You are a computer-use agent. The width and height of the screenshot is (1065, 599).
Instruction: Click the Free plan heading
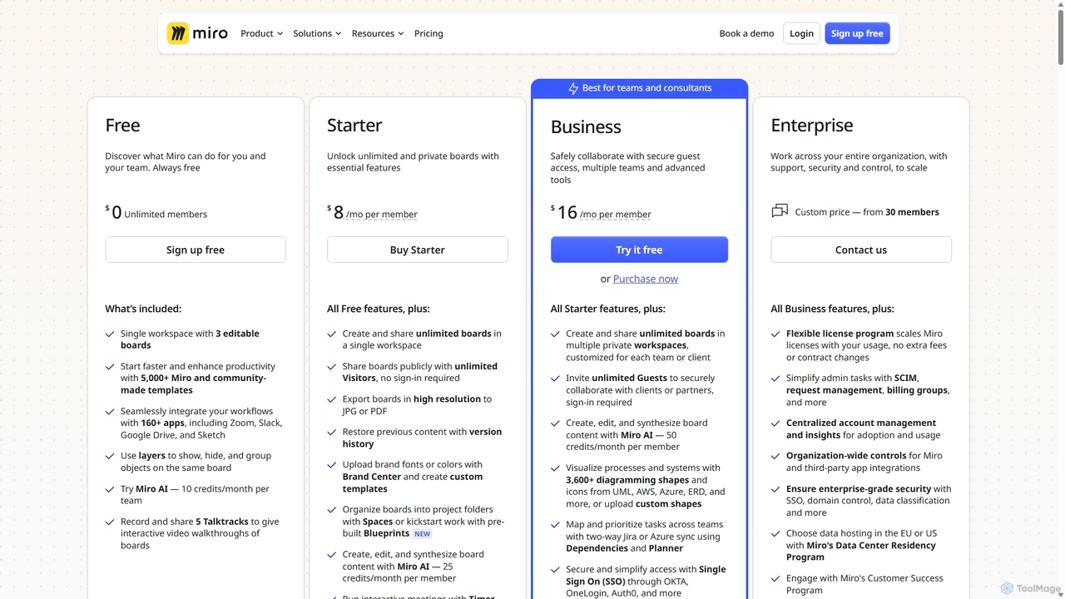point(122,125)
